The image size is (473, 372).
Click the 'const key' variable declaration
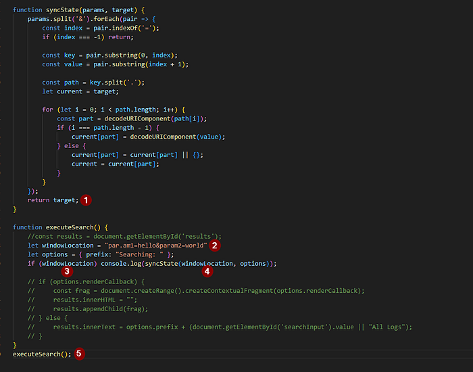pyautogui.click(x=59, y=55)
